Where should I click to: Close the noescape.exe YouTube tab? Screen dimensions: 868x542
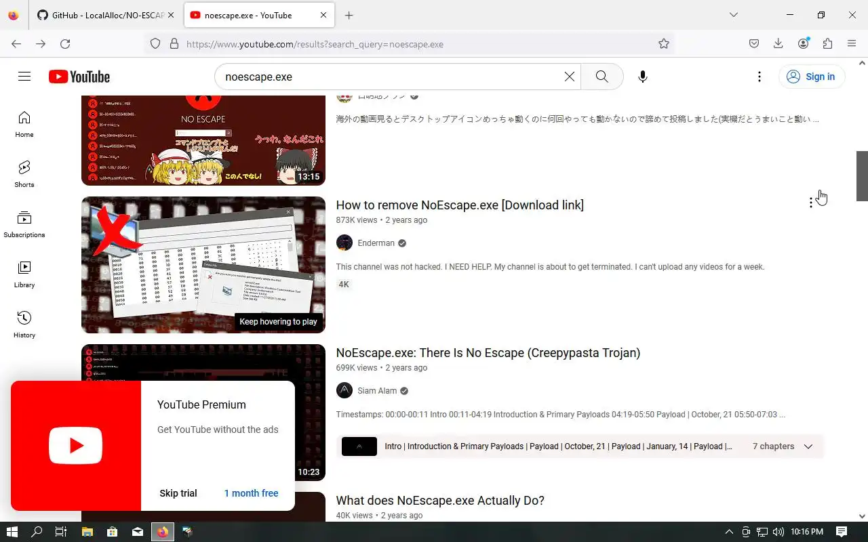(323, 15)
